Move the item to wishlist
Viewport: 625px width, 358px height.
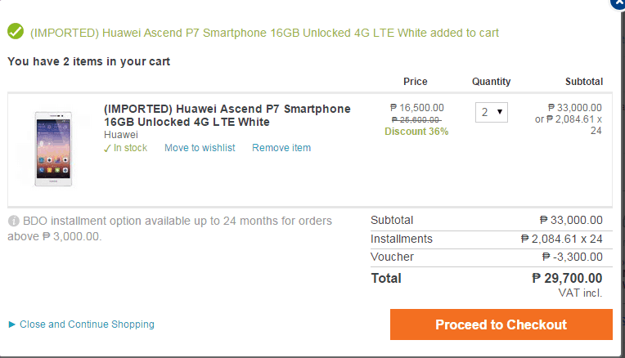[200, 148]
